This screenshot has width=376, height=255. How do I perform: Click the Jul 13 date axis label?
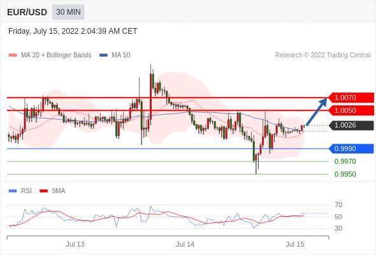(x=75, y=244)
